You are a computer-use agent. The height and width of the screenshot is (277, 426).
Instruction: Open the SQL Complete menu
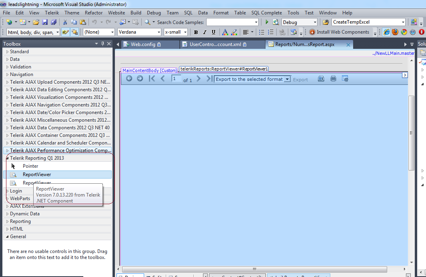point(267,13)
